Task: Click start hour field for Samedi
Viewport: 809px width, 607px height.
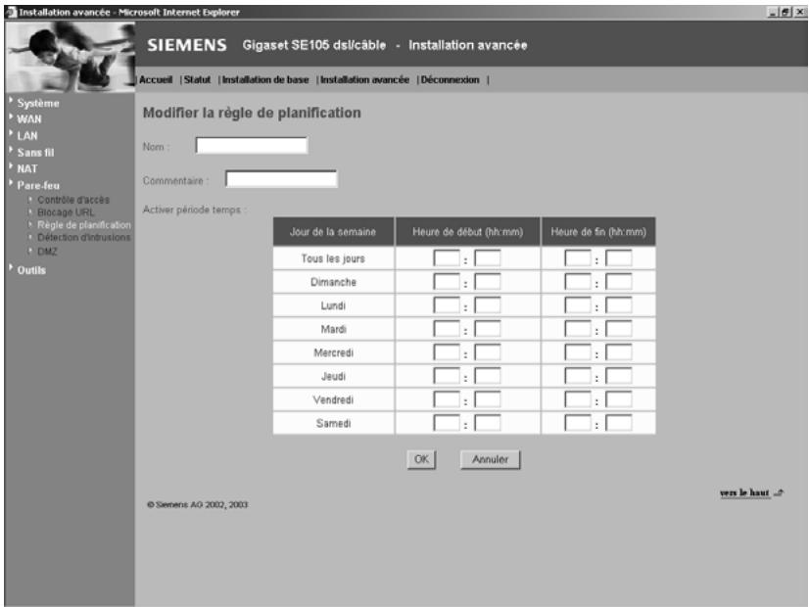Action: pyautogui.click(x=447, y=423)
